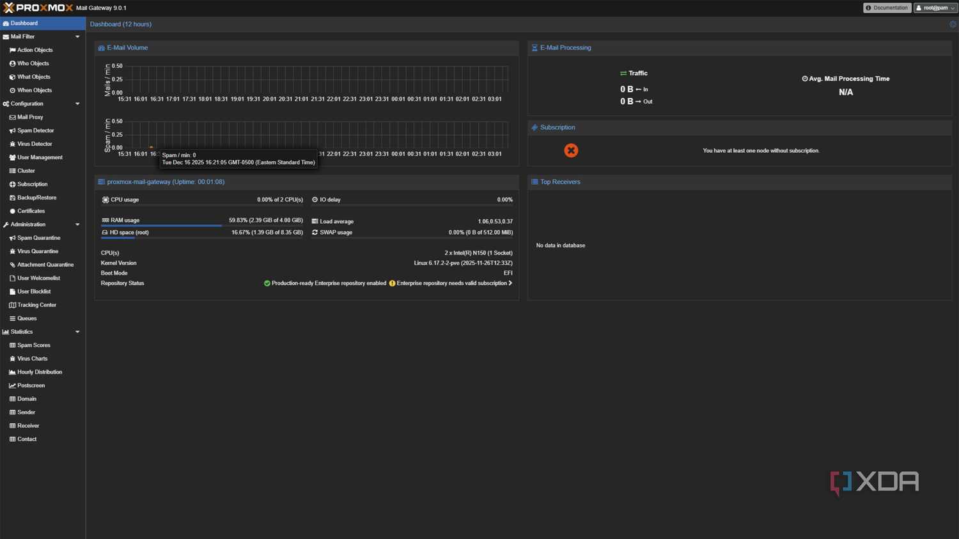Click the Enterprise repository needs valid subscription text

click(451, 283)
